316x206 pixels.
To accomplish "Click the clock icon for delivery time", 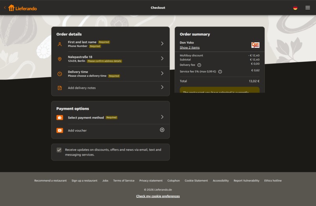I will [60, 74].
